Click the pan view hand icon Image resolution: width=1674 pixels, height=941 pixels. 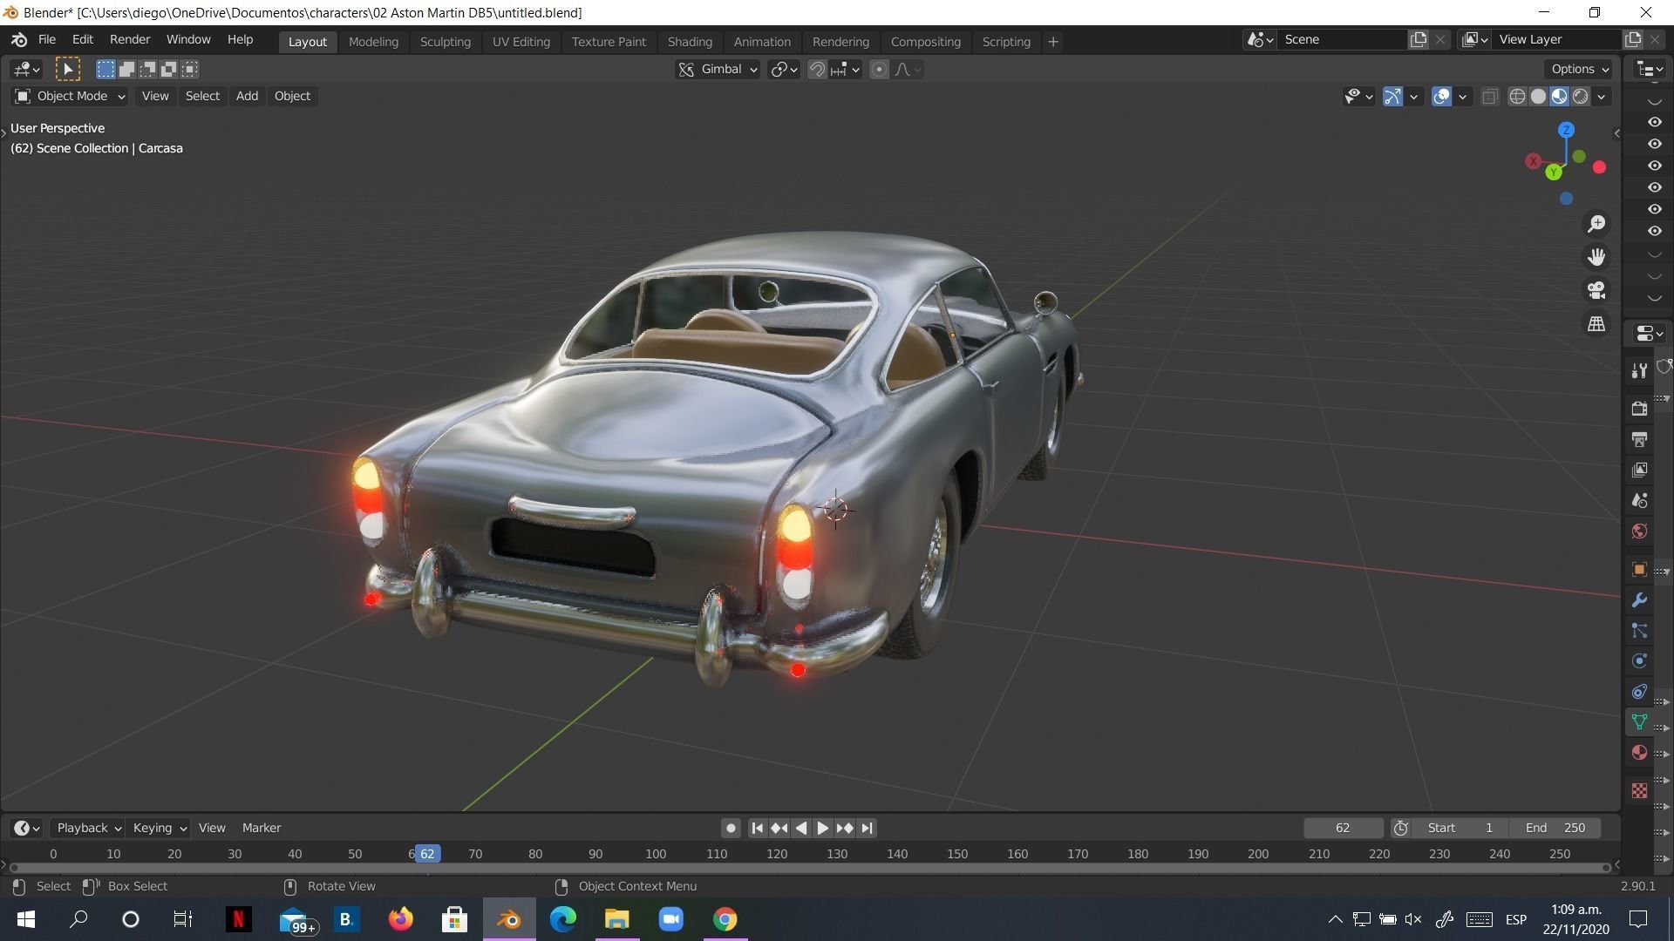pyautogui.click(x=1596, y=257)
